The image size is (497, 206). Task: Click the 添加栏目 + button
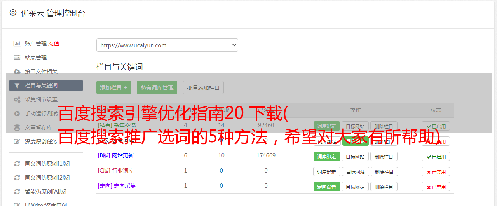(114, 87)
